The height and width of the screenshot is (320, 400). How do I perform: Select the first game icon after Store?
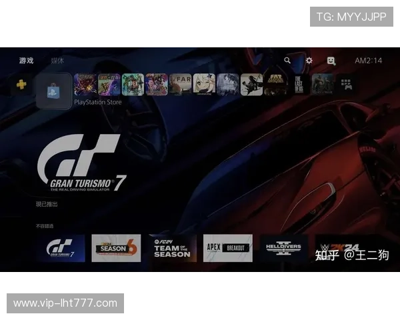click(x=85, y=84)
